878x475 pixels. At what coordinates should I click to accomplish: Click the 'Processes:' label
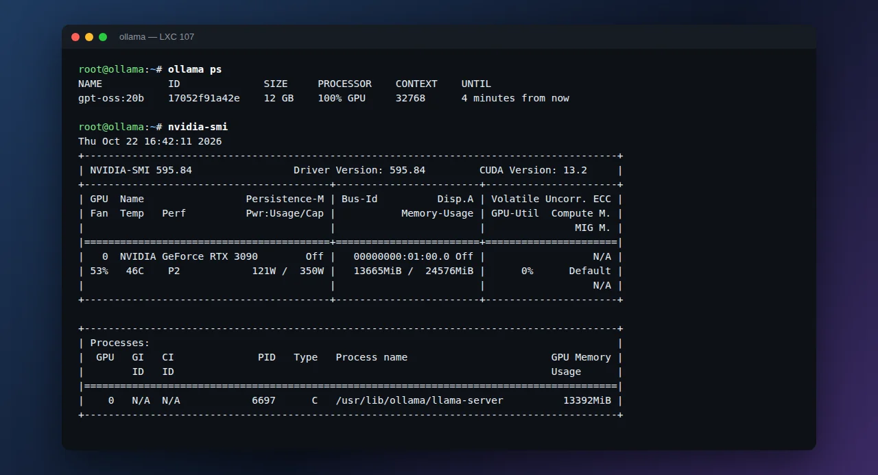[120, 343]
